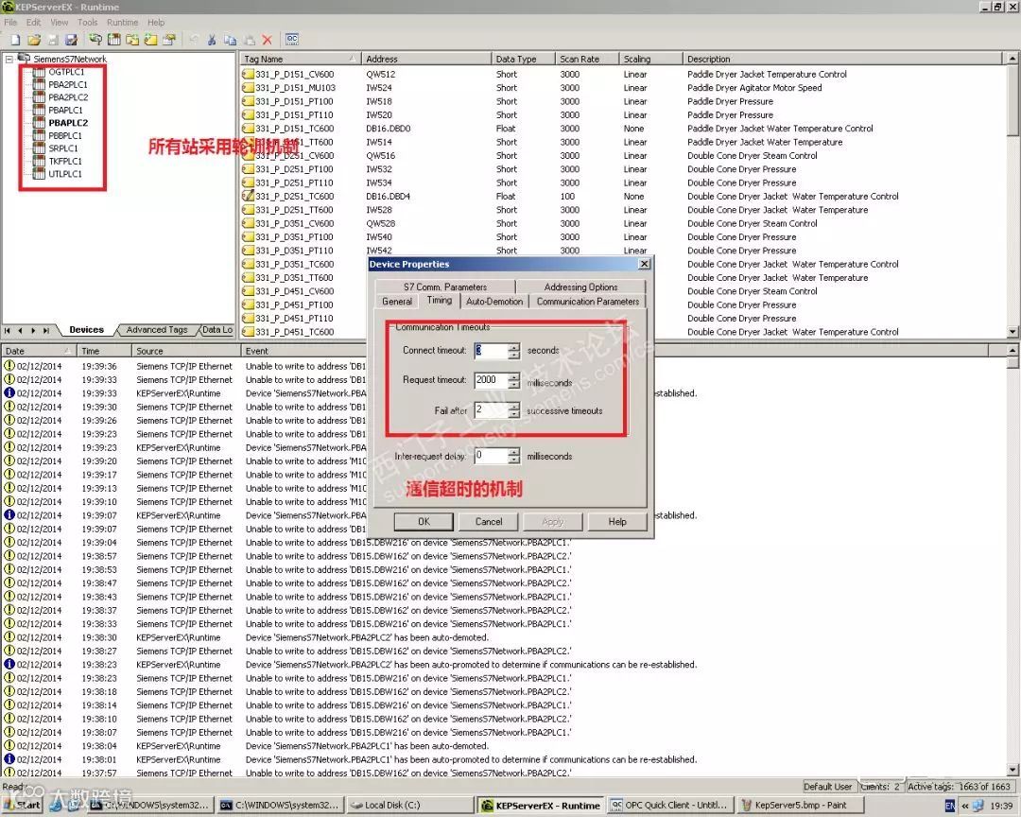
Task: Click the Request timeout field showing 2000
Action: point(491,380)
